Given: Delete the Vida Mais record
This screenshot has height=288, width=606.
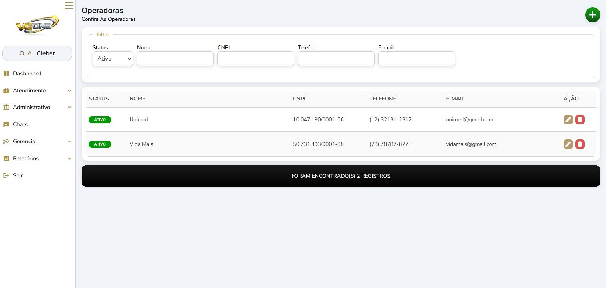Looking at the screenshot, I should (580, 144).
